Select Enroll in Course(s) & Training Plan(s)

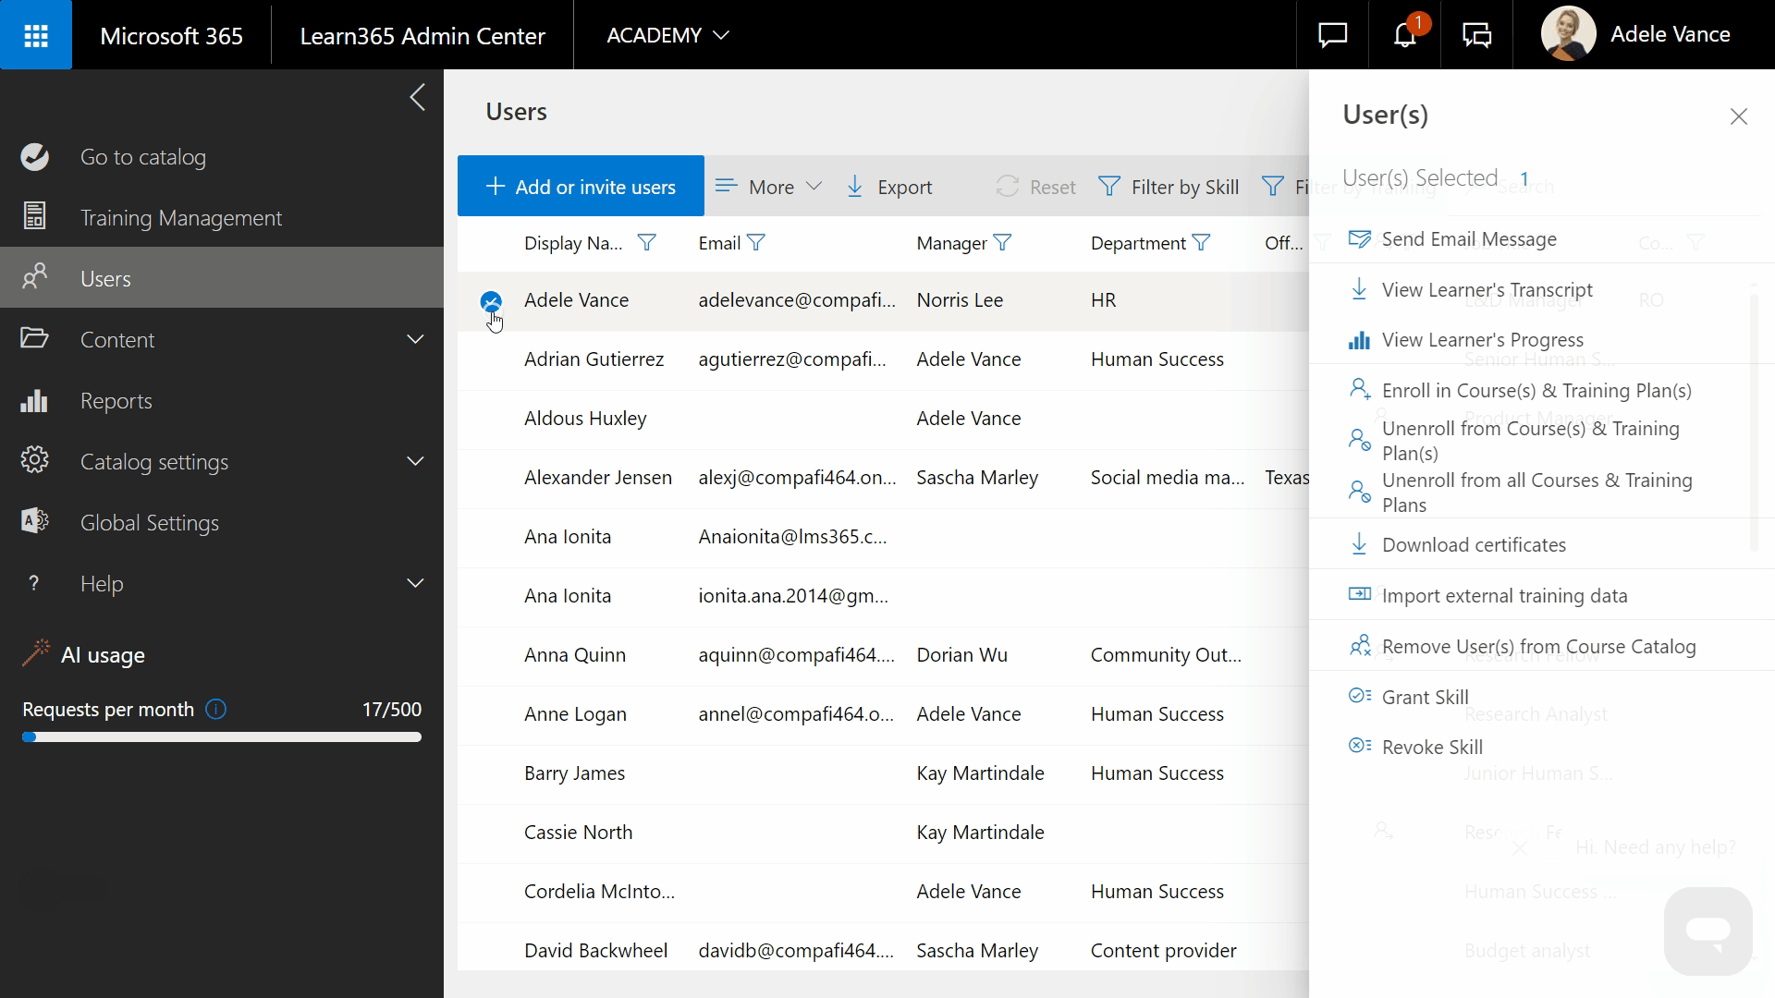click(x=1536, y=391)
